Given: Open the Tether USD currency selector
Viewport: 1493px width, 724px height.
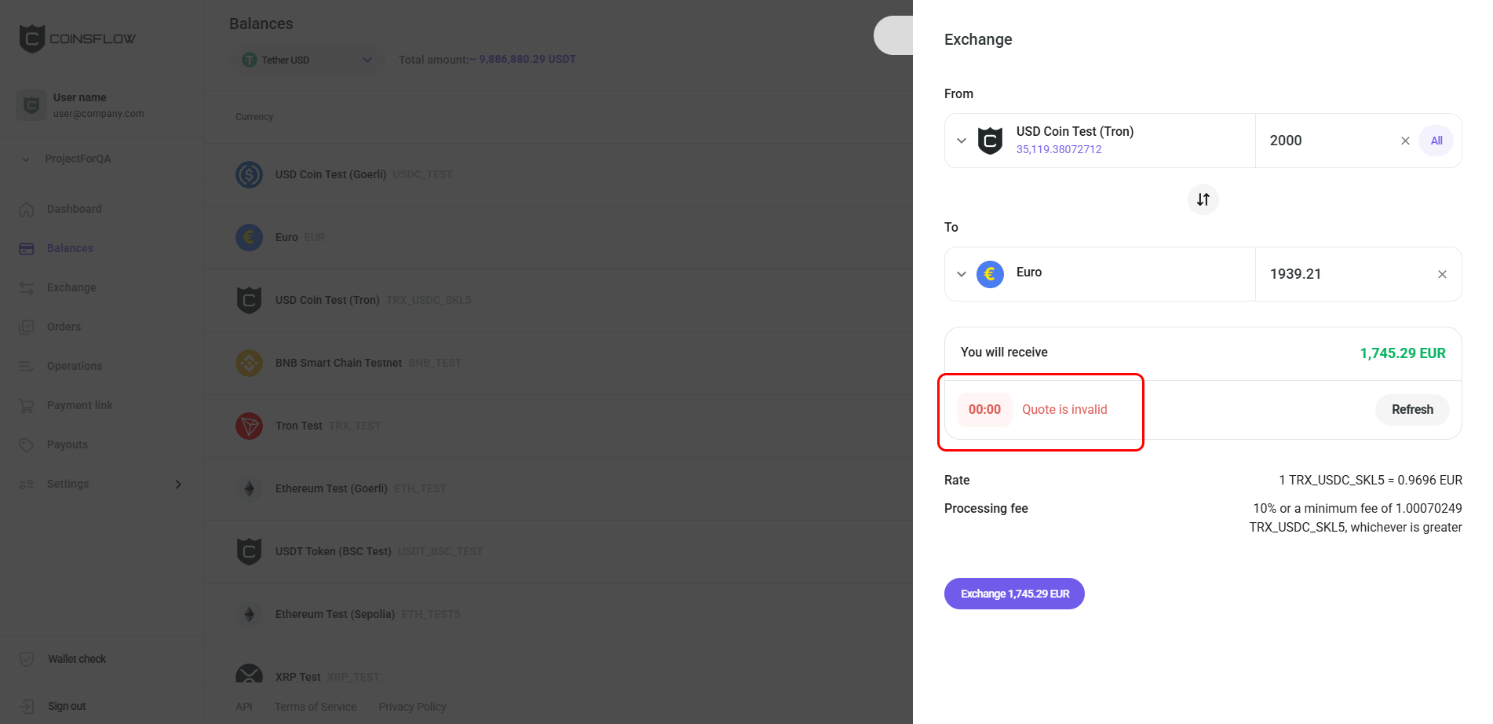Looking at the screenshot, I should point(307,60).
